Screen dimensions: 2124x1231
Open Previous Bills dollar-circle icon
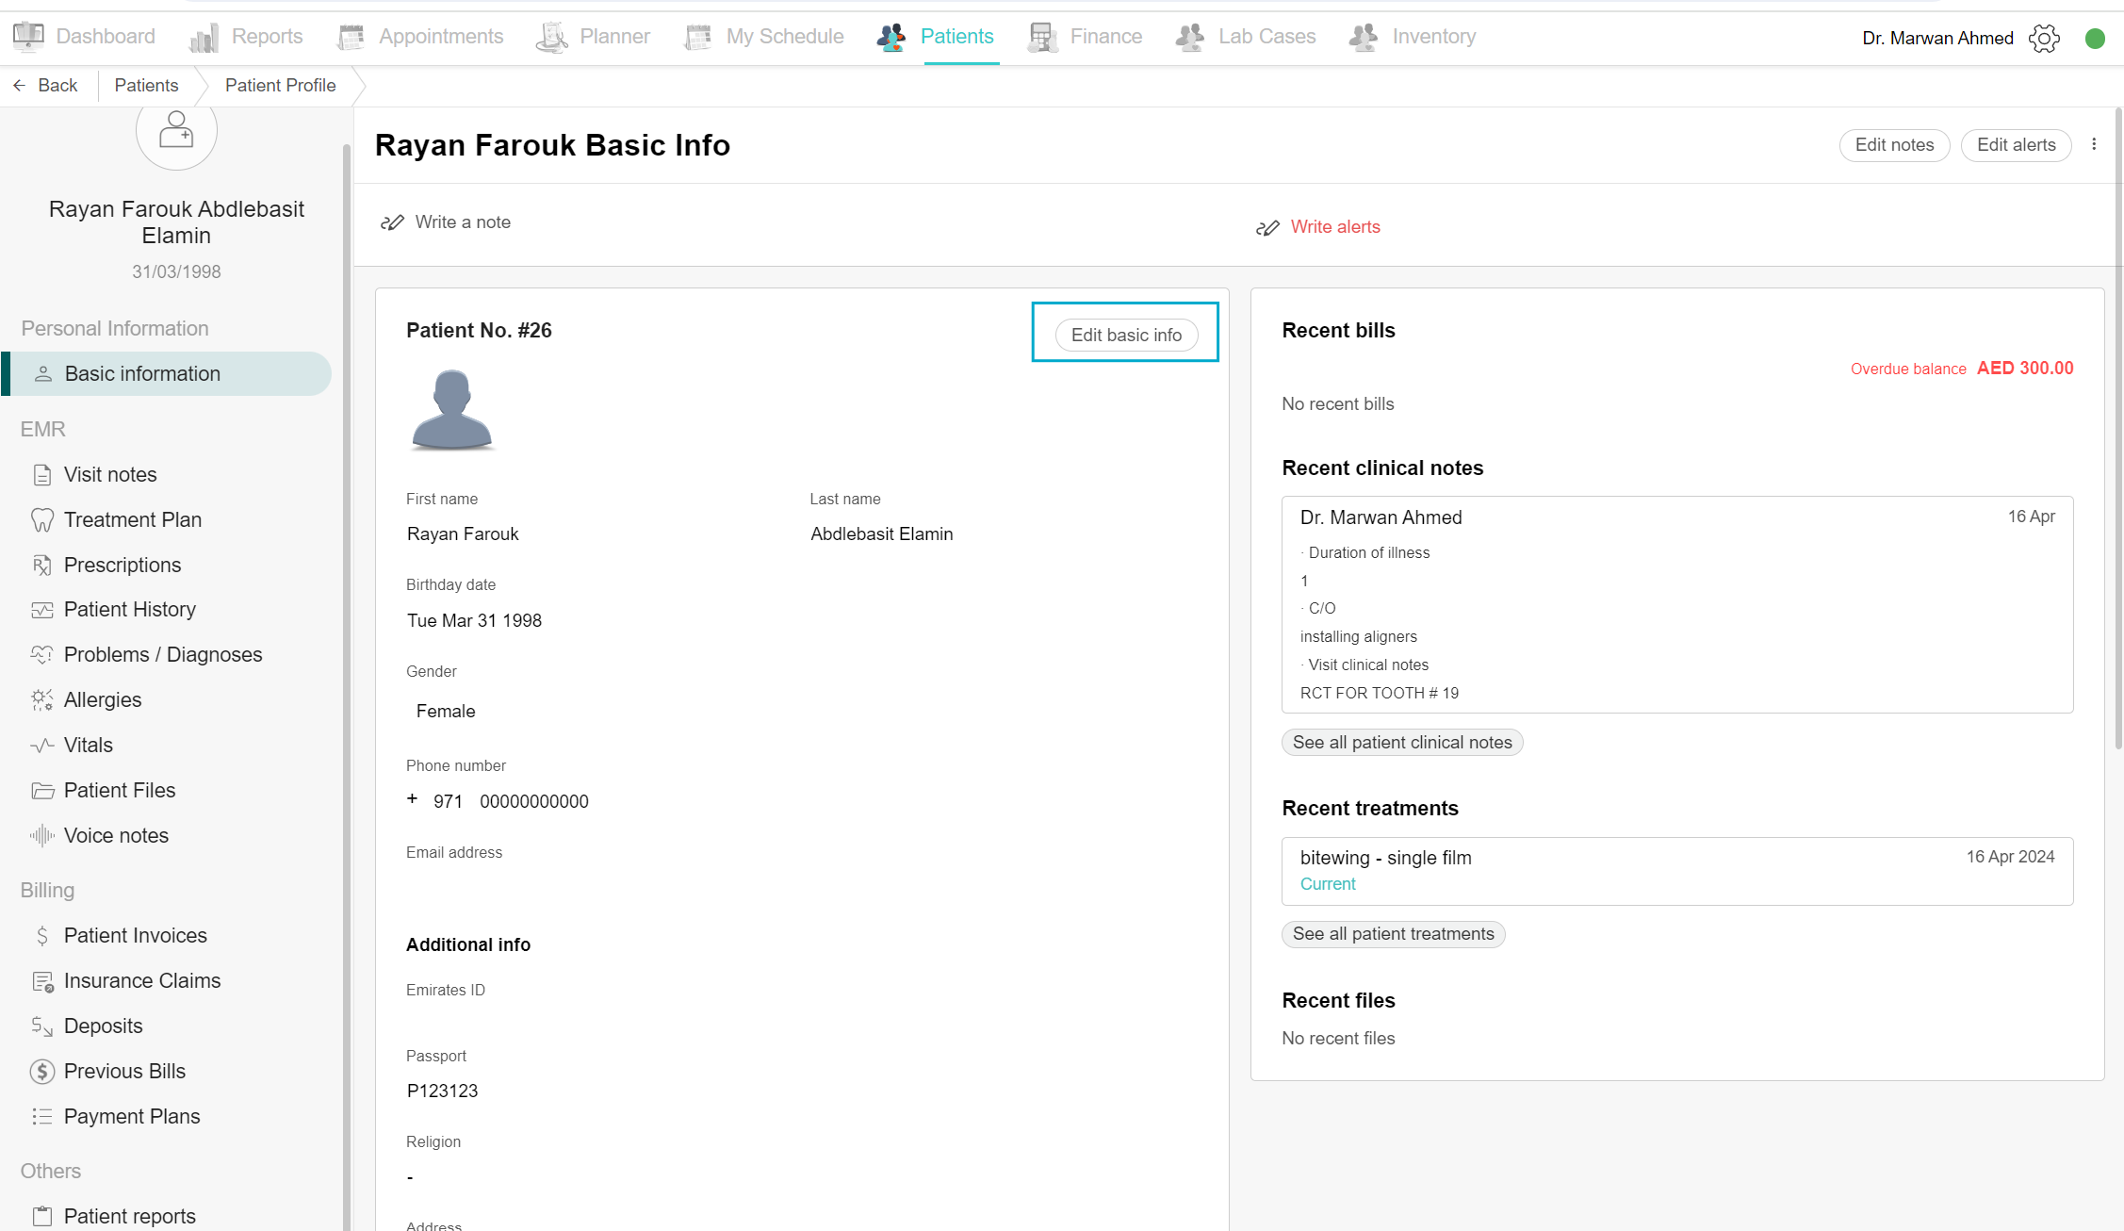(x=41, y=1072)
